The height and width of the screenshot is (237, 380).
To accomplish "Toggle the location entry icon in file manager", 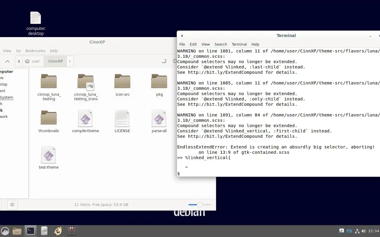I will 164,61.
